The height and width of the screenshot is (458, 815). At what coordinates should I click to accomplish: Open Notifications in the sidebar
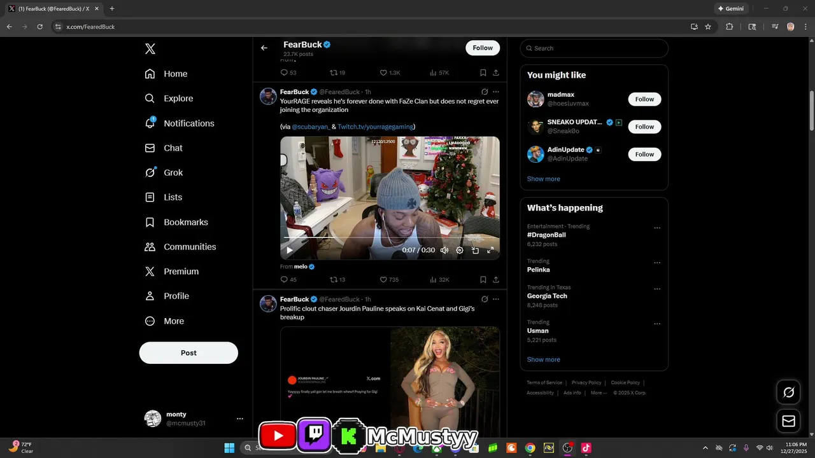(180, 123)
